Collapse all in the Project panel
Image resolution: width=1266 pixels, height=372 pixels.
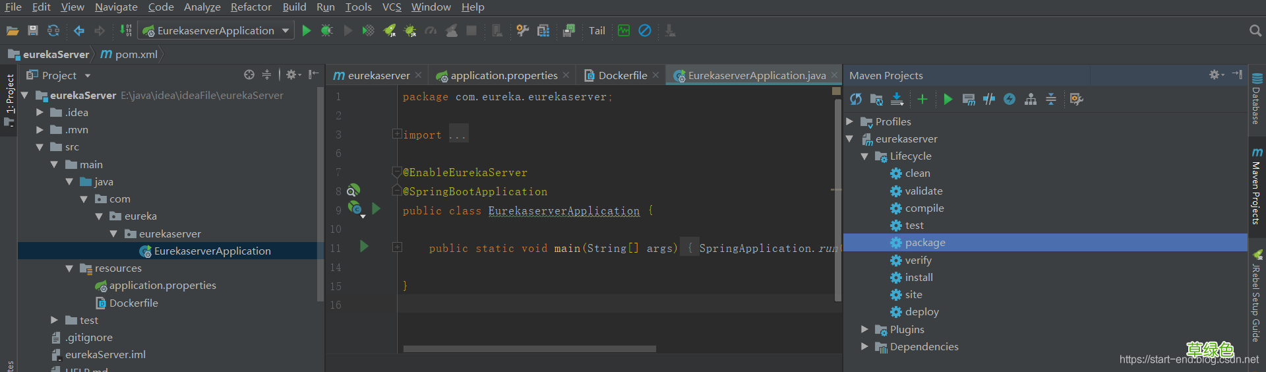click(266, 75)
